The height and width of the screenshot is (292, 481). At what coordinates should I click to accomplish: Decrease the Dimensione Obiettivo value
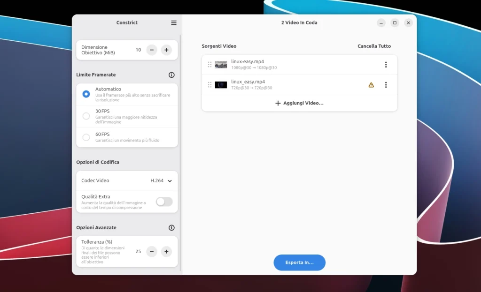pyautogui.click(x=152, y=50)
